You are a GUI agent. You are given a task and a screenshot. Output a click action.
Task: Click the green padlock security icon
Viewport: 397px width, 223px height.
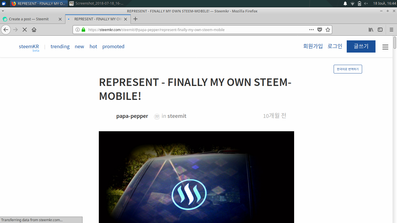point(83,30)
